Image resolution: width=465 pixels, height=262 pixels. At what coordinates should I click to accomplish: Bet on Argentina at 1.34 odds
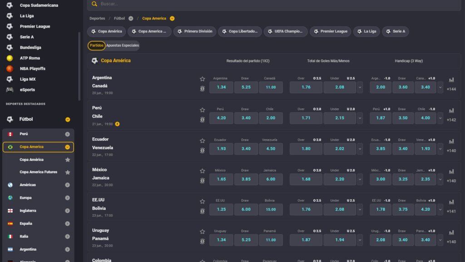pos(221,87)
